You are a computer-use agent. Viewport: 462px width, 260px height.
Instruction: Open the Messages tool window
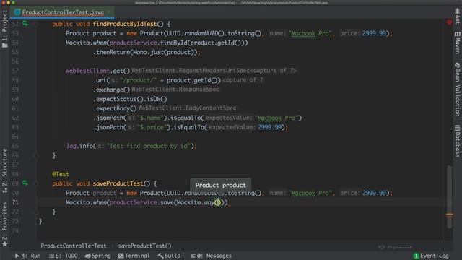coord(211,256)
